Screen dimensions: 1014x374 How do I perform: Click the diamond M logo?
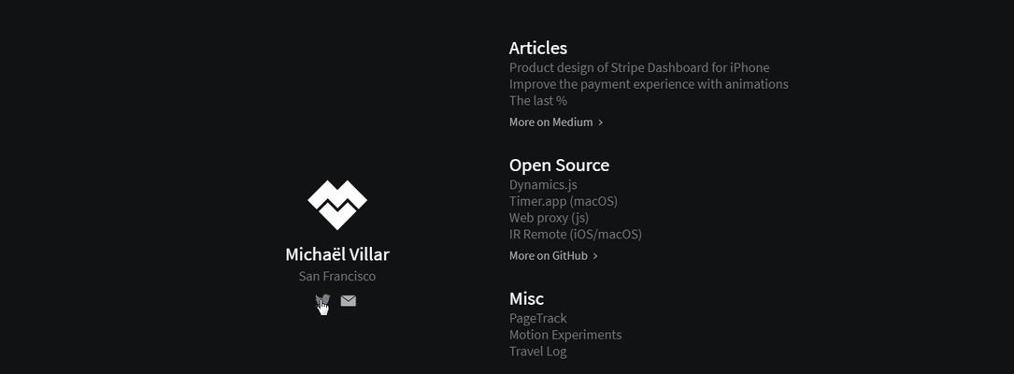tap(337, 205)
